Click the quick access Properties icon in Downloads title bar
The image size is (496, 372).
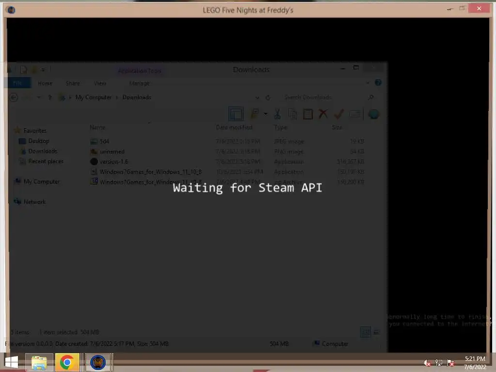tap(23, 70)
